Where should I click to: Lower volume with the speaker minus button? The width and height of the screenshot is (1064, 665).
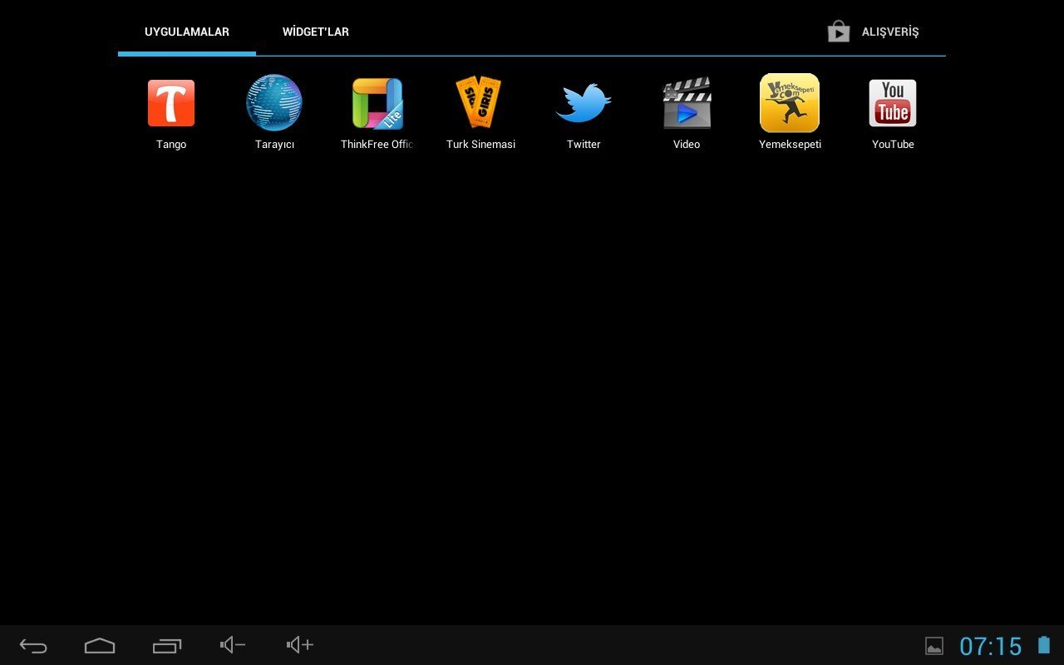(233, 644)
